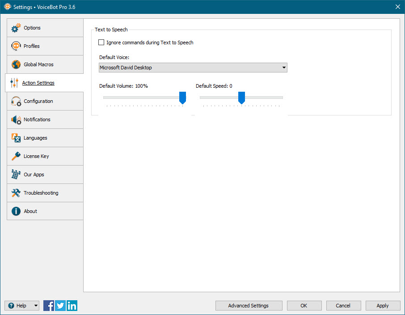This screenshot has width=405, height=315.
Task: Click the Troubleshooting tools icon
Action: coord(16,193)
